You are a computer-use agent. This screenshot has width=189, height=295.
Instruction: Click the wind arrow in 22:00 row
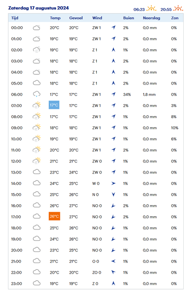[114, 272]
